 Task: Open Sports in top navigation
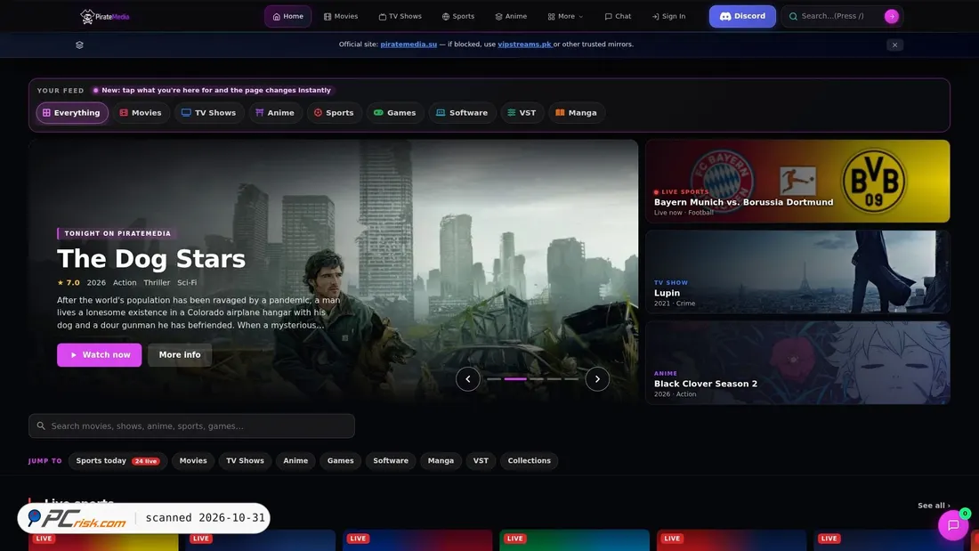(x=458, y=16)
